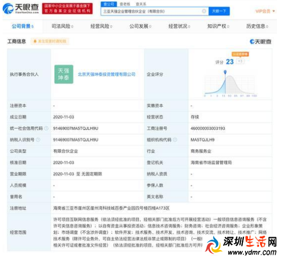
Task: Click the 核准日期 value 2020-11-03
Action: [64, 163]
